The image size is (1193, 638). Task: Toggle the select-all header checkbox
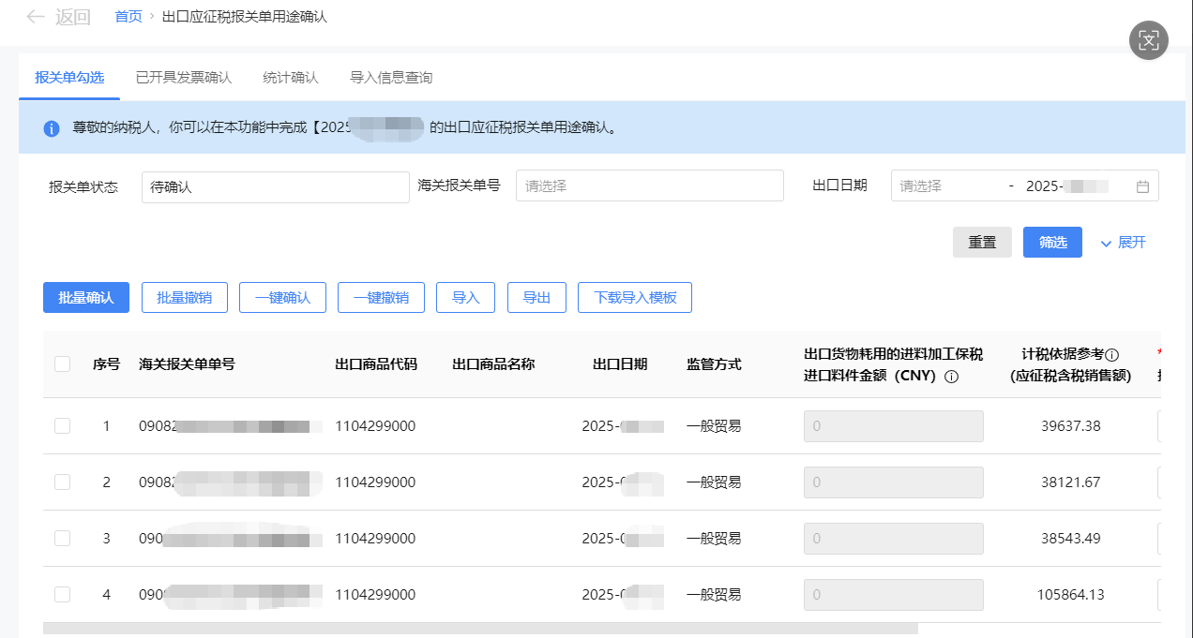pyautogui.click(x=62, y=364)
